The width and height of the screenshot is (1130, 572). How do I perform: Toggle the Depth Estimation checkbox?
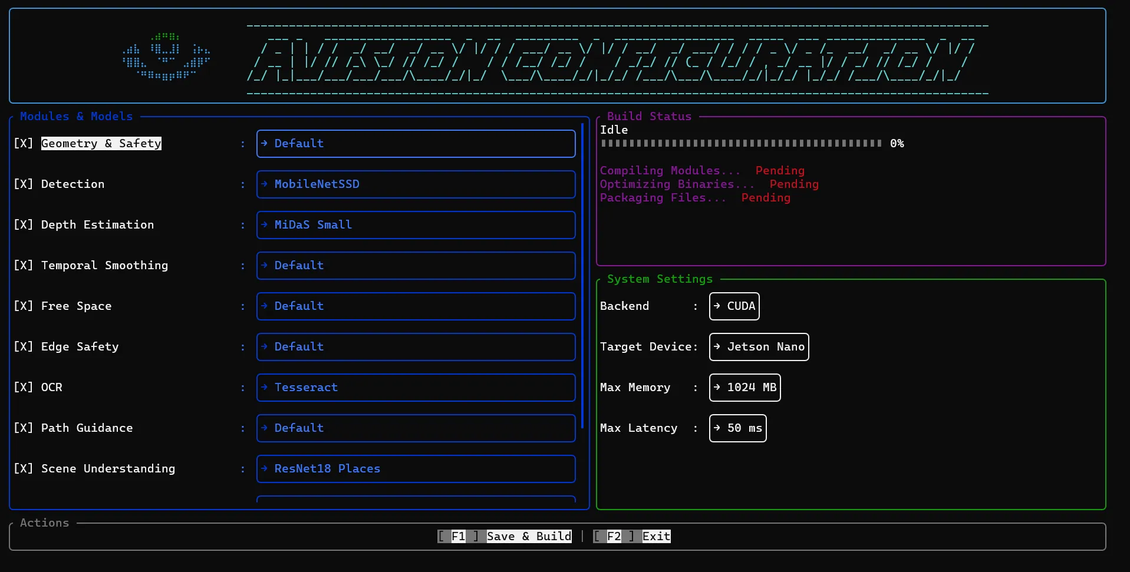pyautogui.click(x=24, y=225)
